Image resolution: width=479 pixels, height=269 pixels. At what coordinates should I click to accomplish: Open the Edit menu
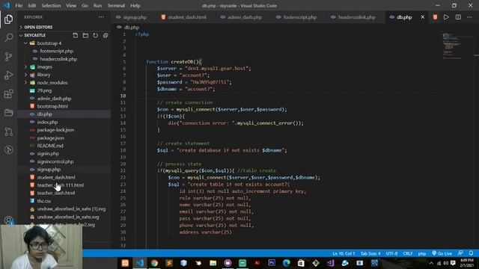pos(32,5)
